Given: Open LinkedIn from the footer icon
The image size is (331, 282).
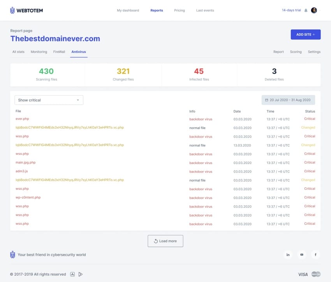Looking at the screenshot, I should [x=288, y=254].
